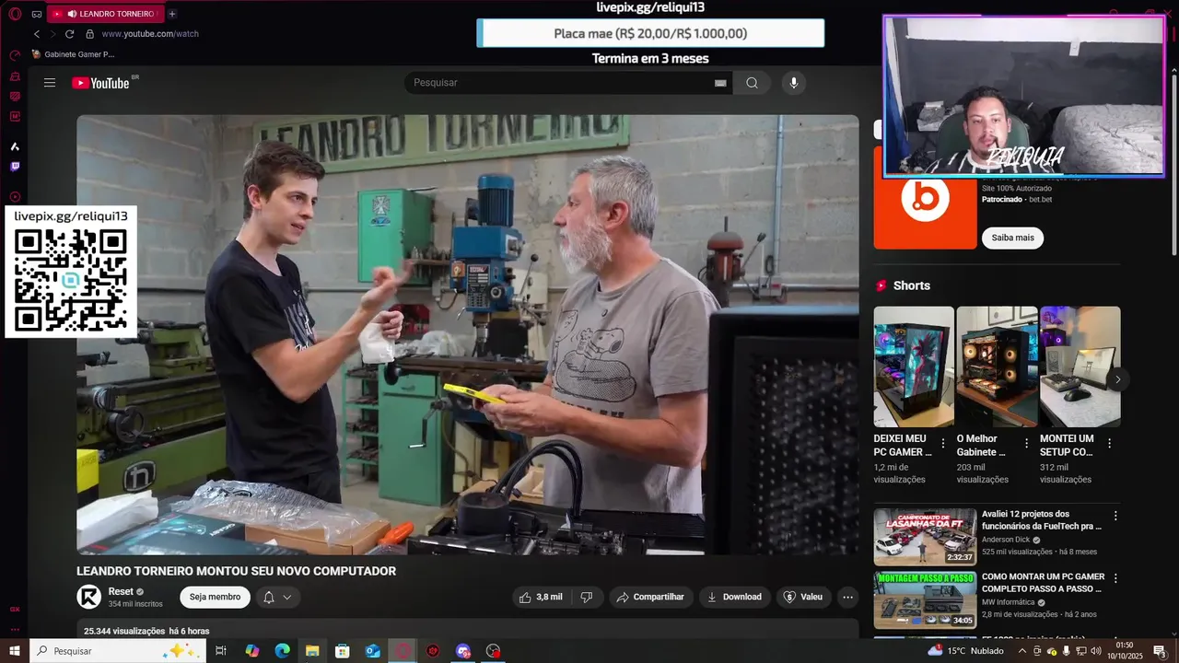The height and width of the screenshot is (663, 1179).
Task: Open Reset channel avatar
Action: pyautogui.click(x=88, y=597)
